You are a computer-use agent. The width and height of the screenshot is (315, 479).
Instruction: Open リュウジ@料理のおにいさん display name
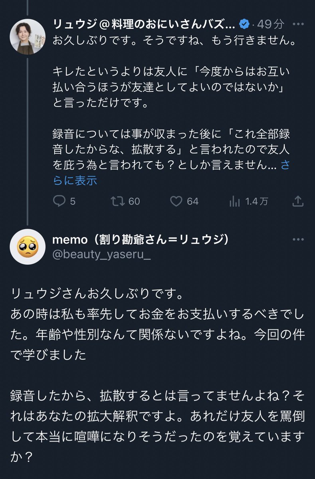coord(144,24)
